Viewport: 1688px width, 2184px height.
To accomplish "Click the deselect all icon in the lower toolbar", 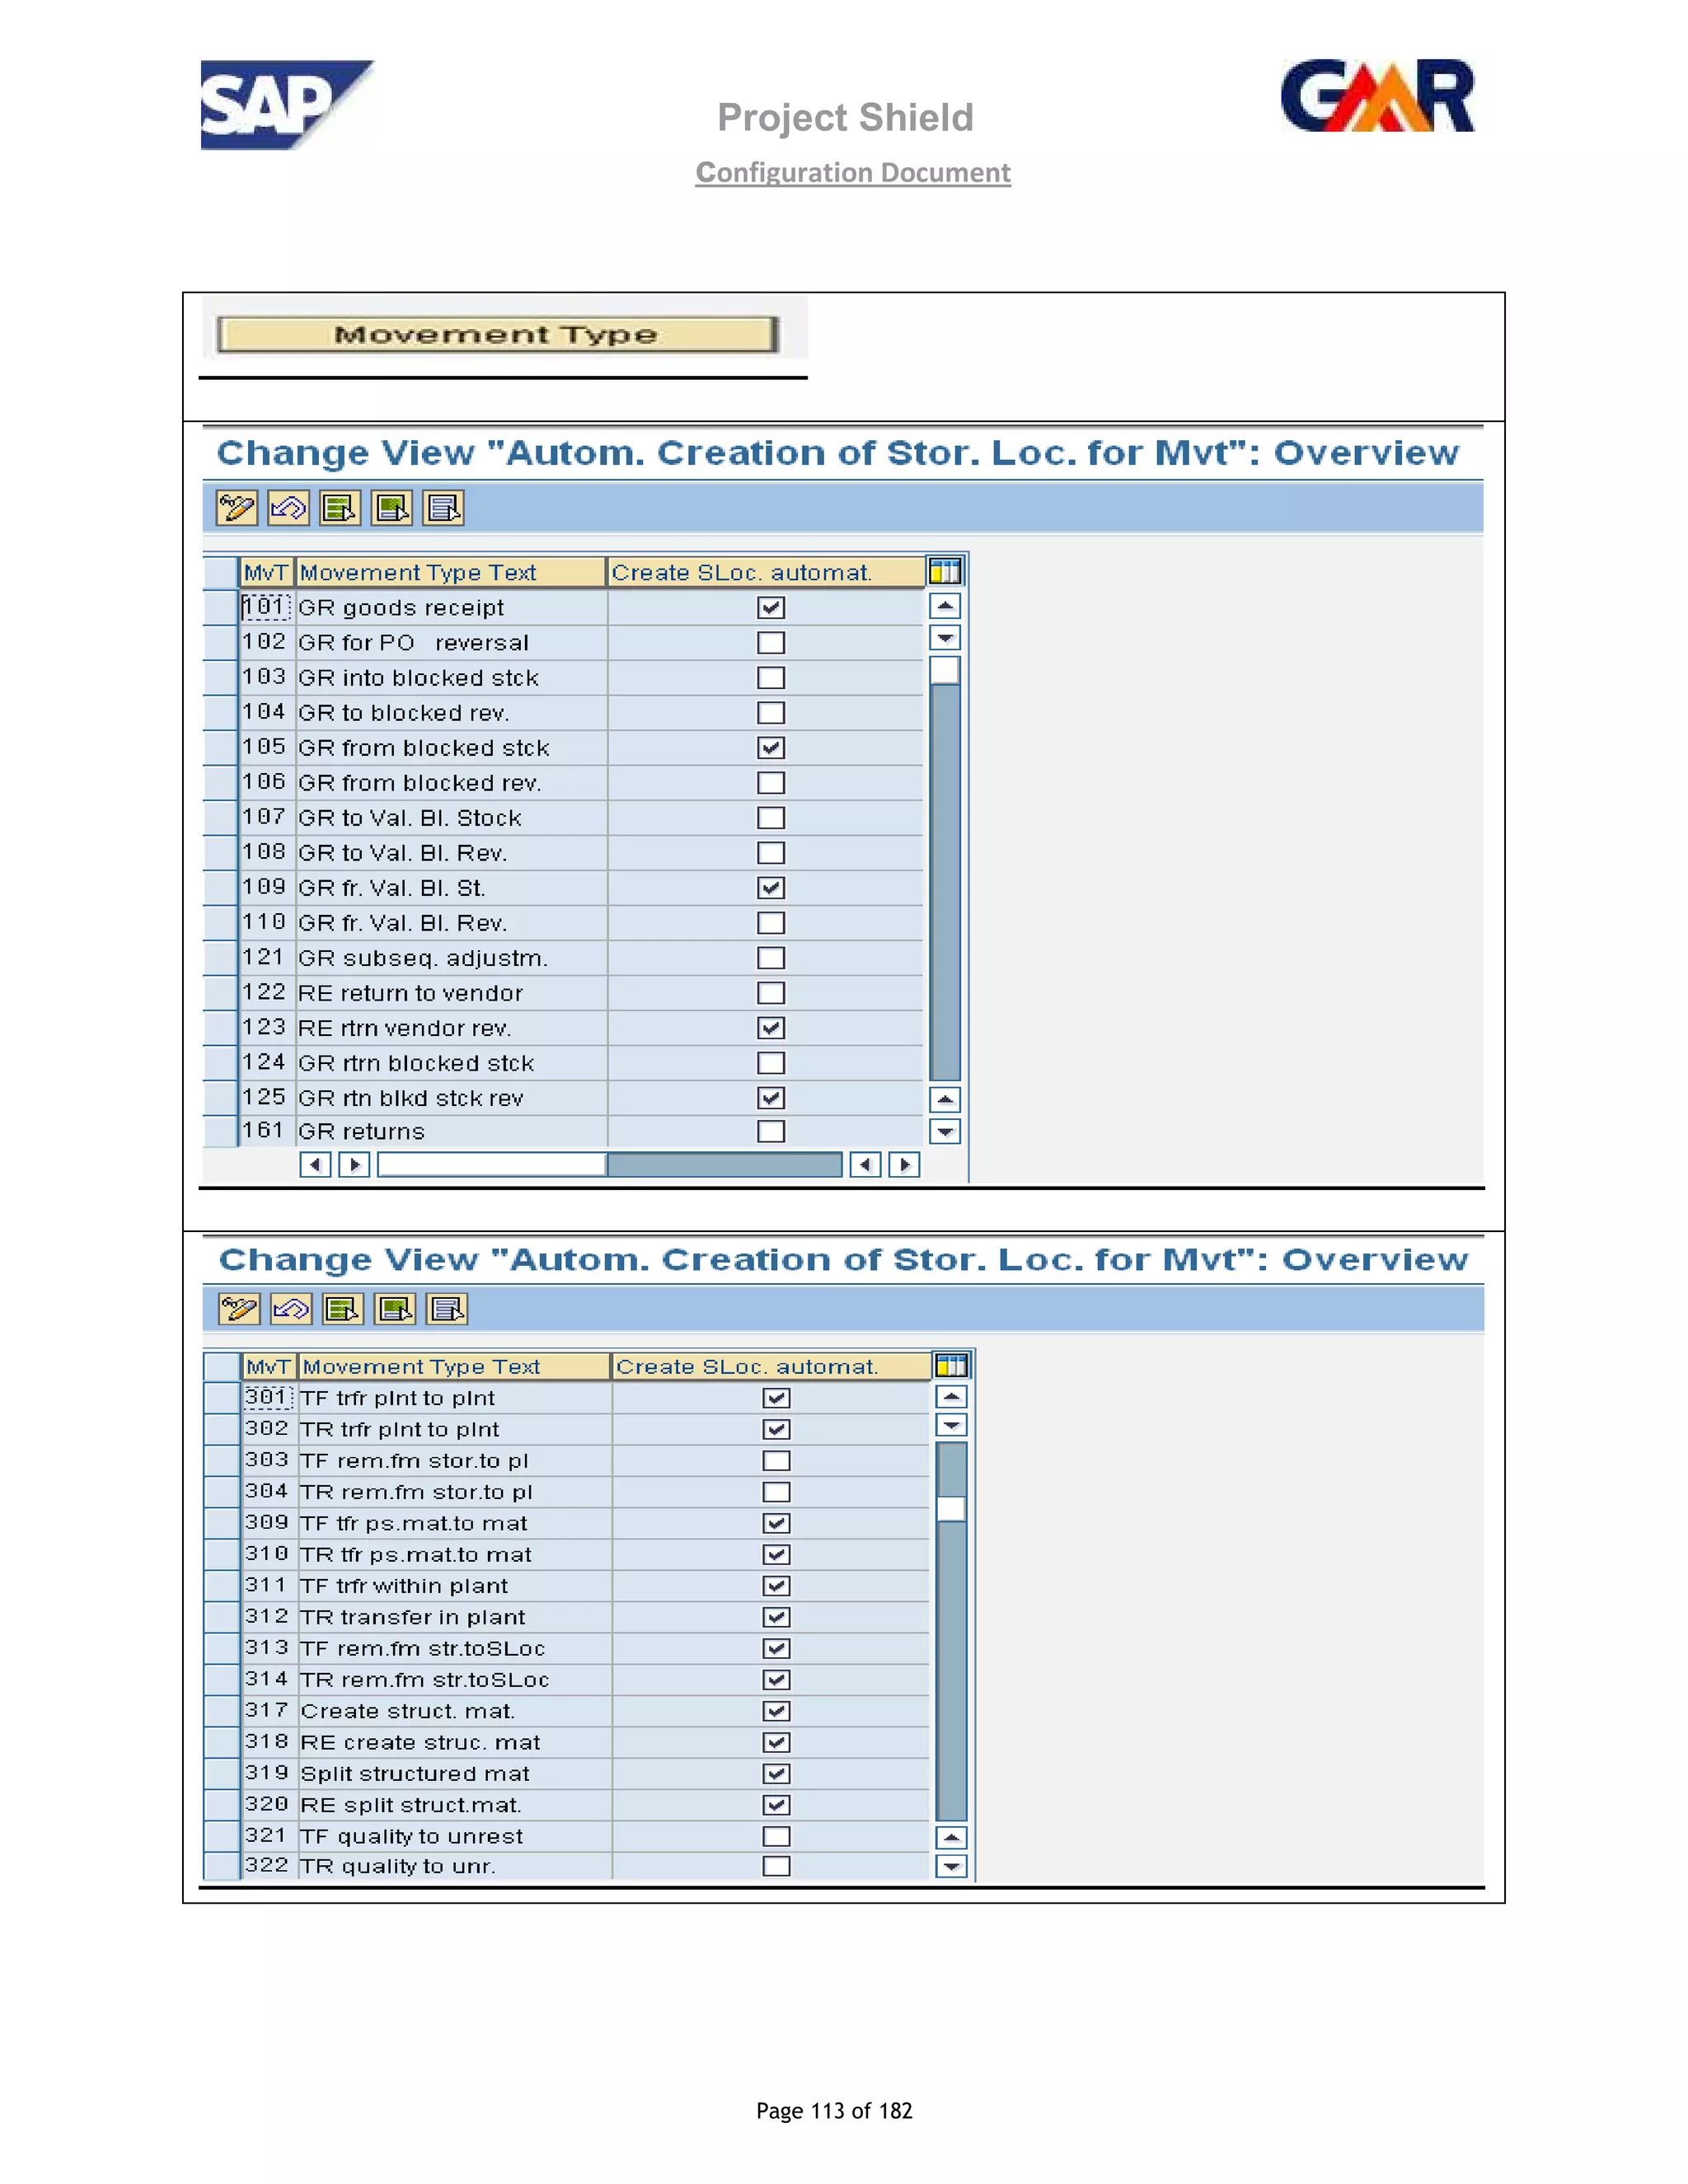I will (x=447, y=1309).
